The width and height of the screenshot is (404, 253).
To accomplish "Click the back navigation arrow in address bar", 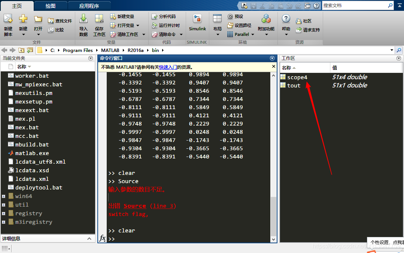I will pyautogui.click(x=4, y=50).
